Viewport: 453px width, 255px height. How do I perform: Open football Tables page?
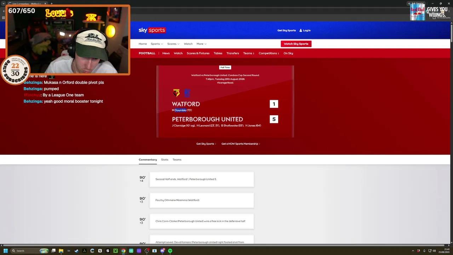click(218, 53)
